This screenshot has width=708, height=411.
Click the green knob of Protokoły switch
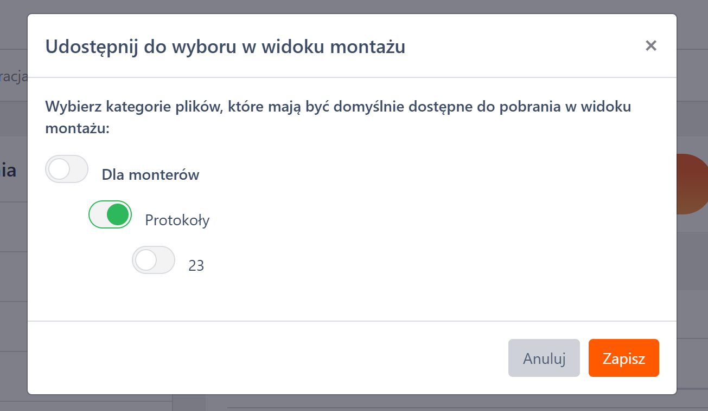(x=118, y=214)
